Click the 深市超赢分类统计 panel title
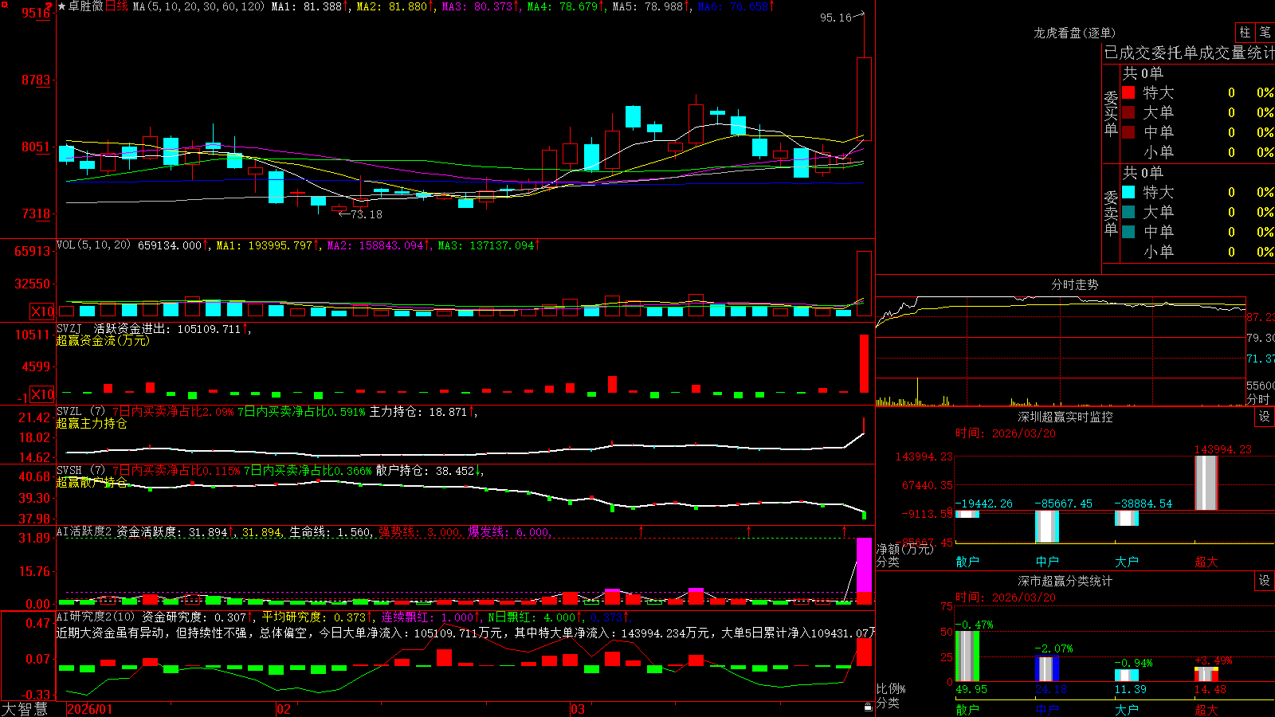The image size is (1275, 717). coord(1065,581)
